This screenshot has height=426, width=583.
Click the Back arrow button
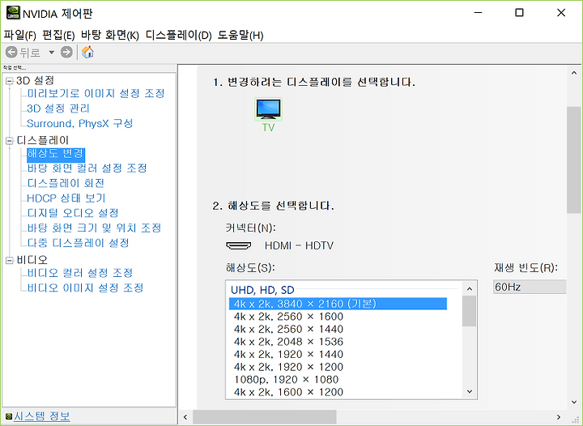(x=11, y=52)
